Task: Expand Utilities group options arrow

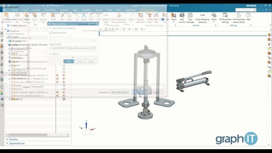Action: tap(215, 25)
